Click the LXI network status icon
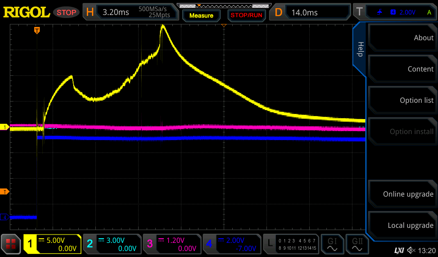438x257 pixels. click(399, 250)
